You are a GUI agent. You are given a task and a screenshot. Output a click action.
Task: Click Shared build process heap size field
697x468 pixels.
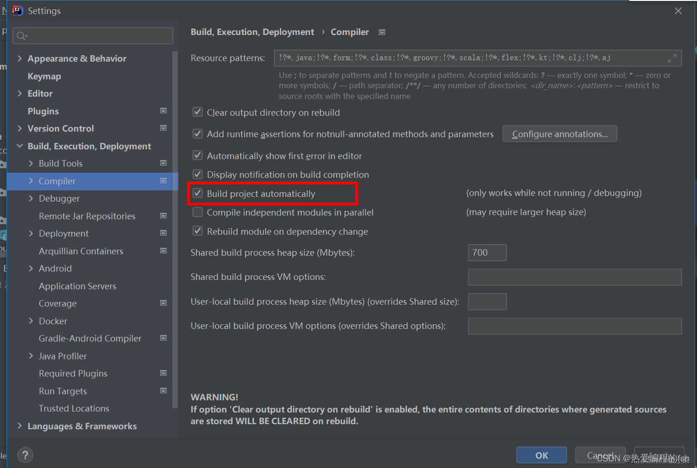[487, 252]
